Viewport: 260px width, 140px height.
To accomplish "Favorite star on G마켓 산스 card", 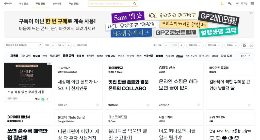I will click(x=199, y=105).
